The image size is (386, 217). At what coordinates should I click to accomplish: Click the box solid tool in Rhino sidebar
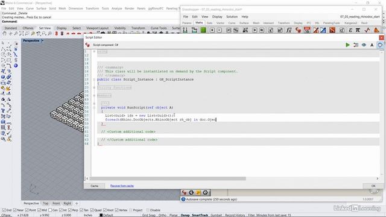point(3,77)
